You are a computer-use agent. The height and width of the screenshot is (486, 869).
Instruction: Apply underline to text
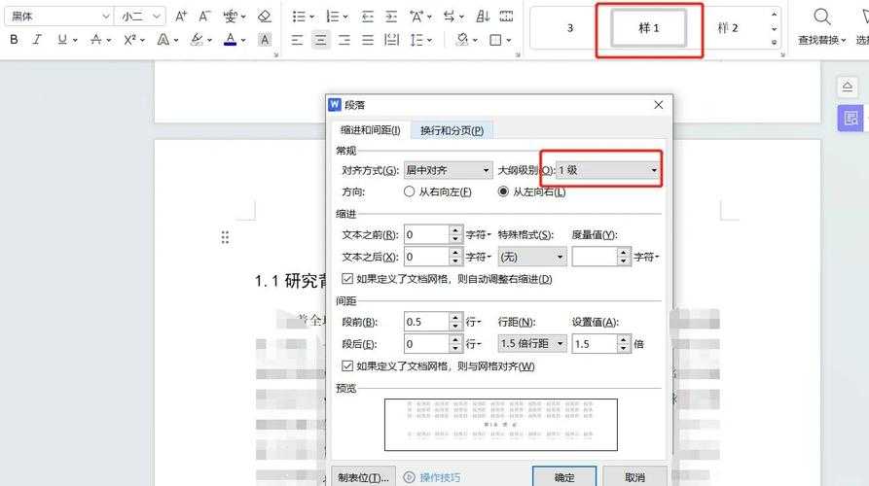62,39
